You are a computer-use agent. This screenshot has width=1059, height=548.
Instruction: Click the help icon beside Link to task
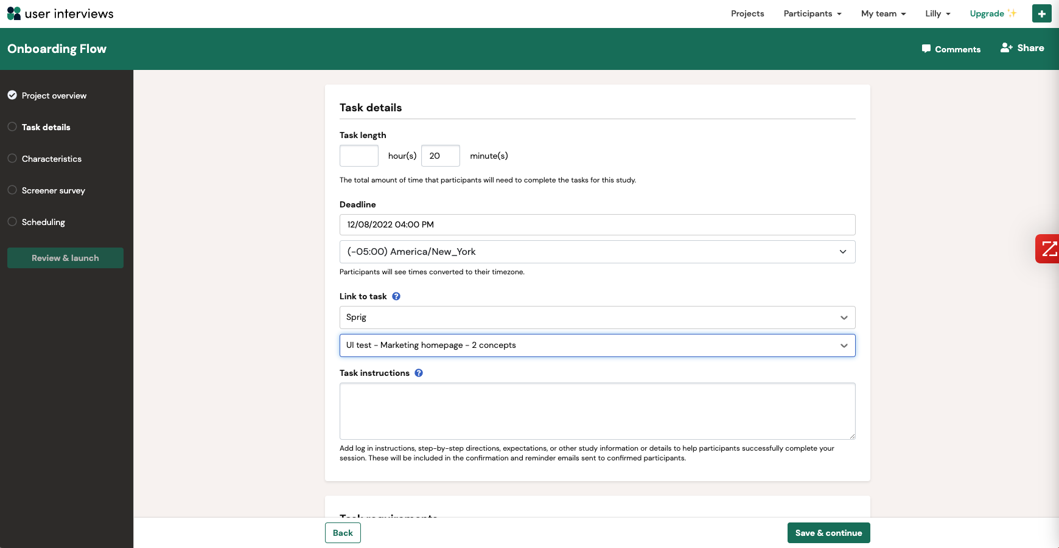click(396, 296)
